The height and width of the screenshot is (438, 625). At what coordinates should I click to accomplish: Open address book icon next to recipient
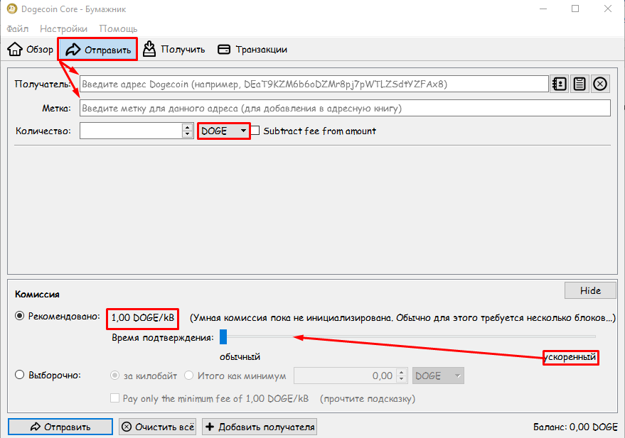click(x=559, y=84)
